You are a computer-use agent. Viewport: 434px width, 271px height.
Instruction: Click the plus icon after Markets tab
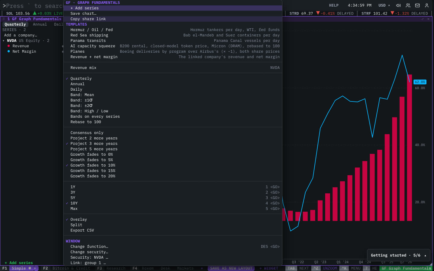tap(202, 268)
